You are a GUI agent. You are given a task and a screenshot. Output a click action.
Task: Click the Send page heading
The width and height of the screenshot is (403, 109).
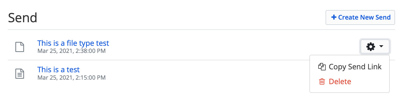point(23,18)
